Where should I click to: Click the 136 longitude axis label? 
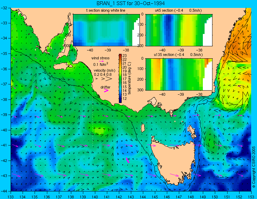(x=47, y=197)
